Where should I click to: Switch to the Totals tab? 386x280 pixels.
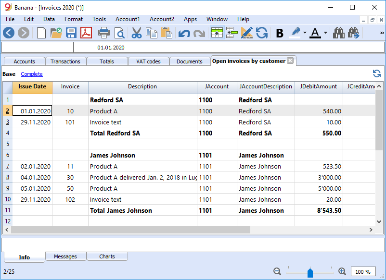pyautogui.click(x=107, y=61)
